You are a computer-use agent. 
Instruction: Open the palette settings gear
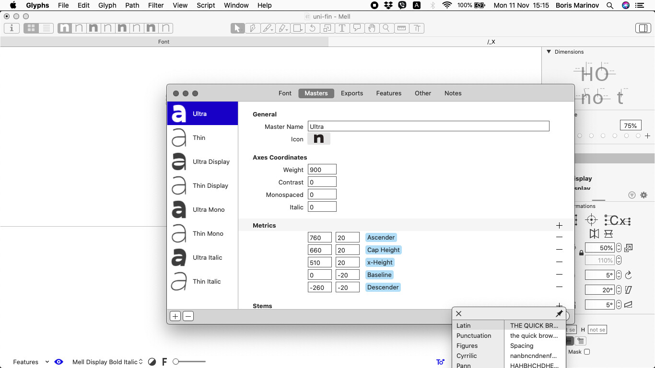[x=643, y=195]
